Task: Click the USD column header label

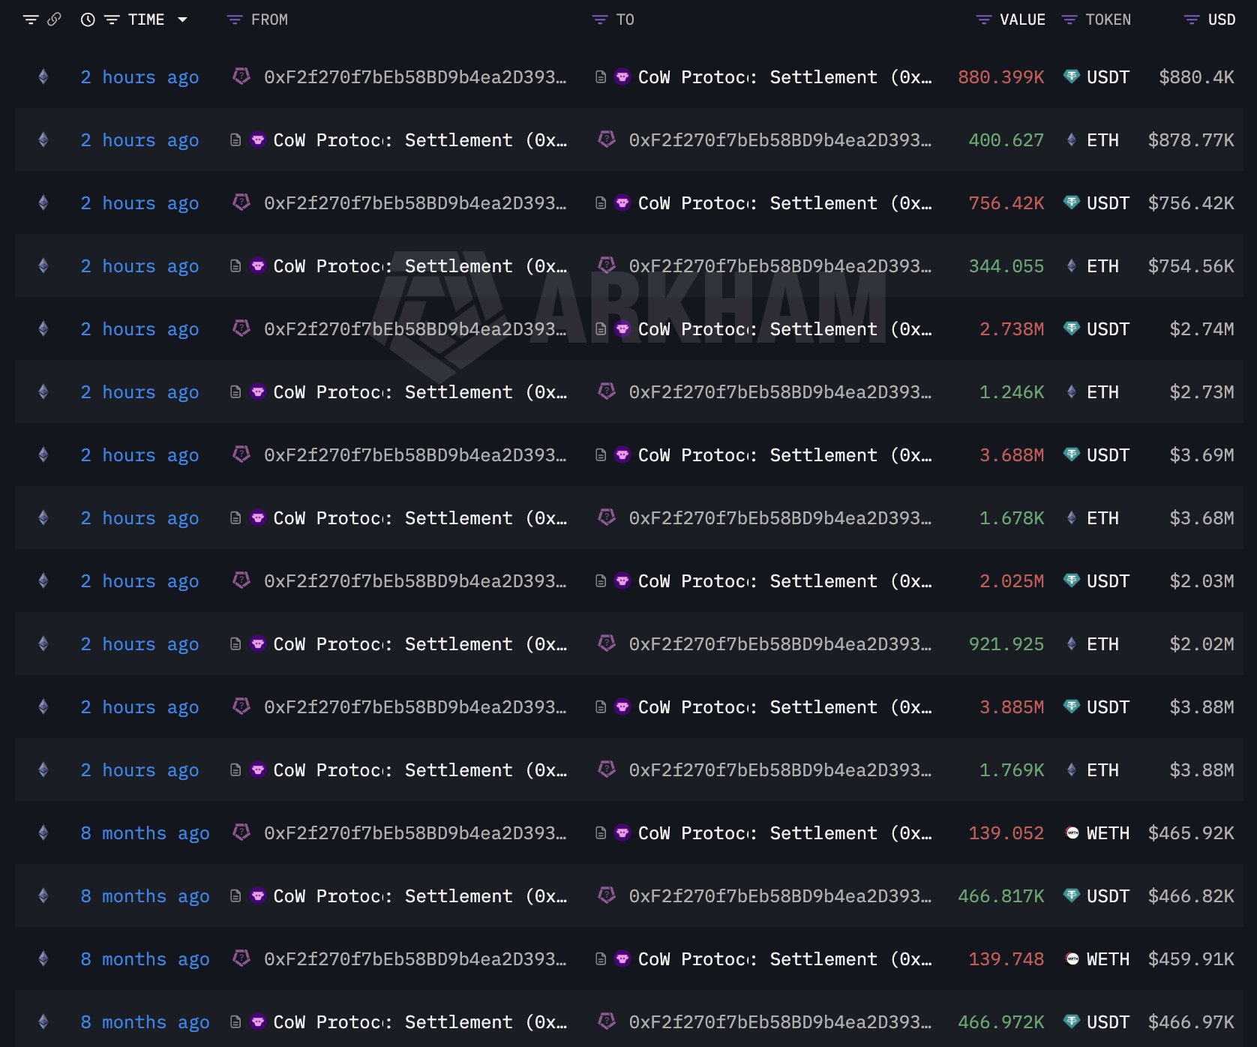Action: pos(1222,19)
